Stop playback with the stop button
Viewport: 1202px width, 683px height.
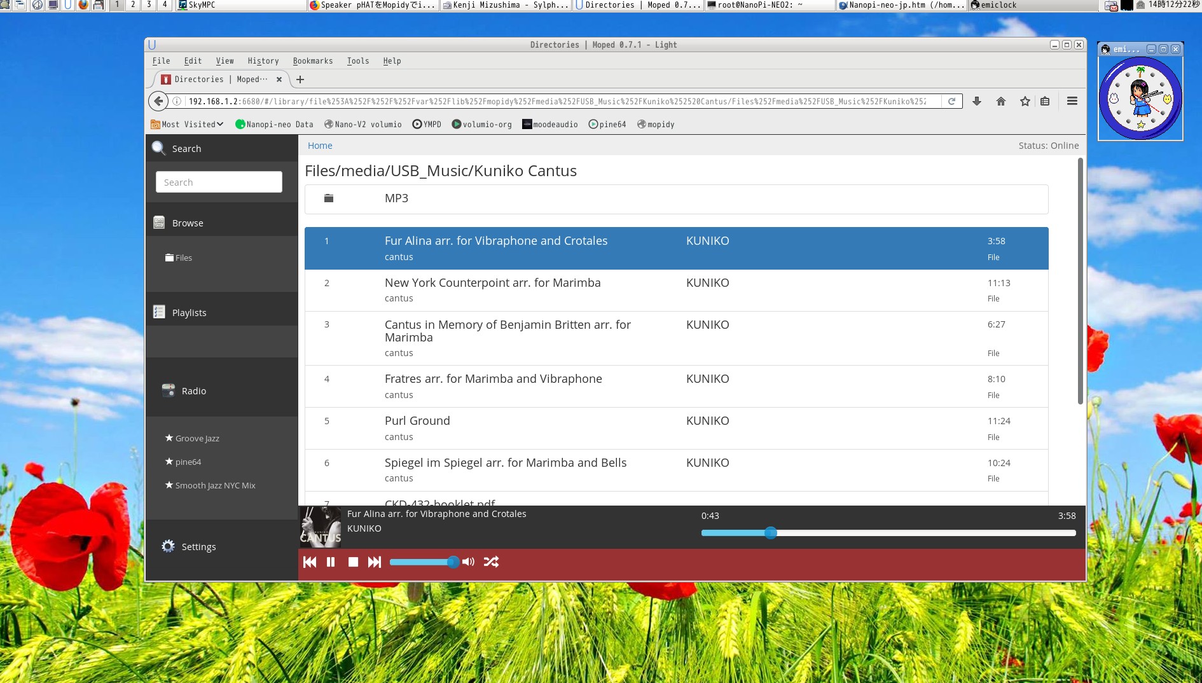[354, 562]
